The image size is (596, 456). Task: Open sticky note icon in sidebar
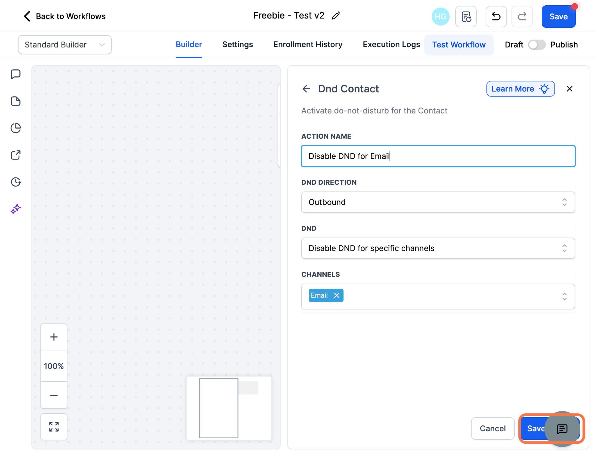point(16,101)
